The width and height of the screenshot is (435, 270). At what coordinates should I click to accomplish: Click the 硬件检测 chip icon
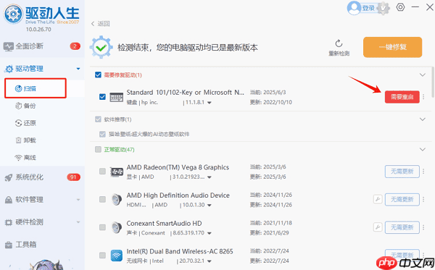coord(9,222)
